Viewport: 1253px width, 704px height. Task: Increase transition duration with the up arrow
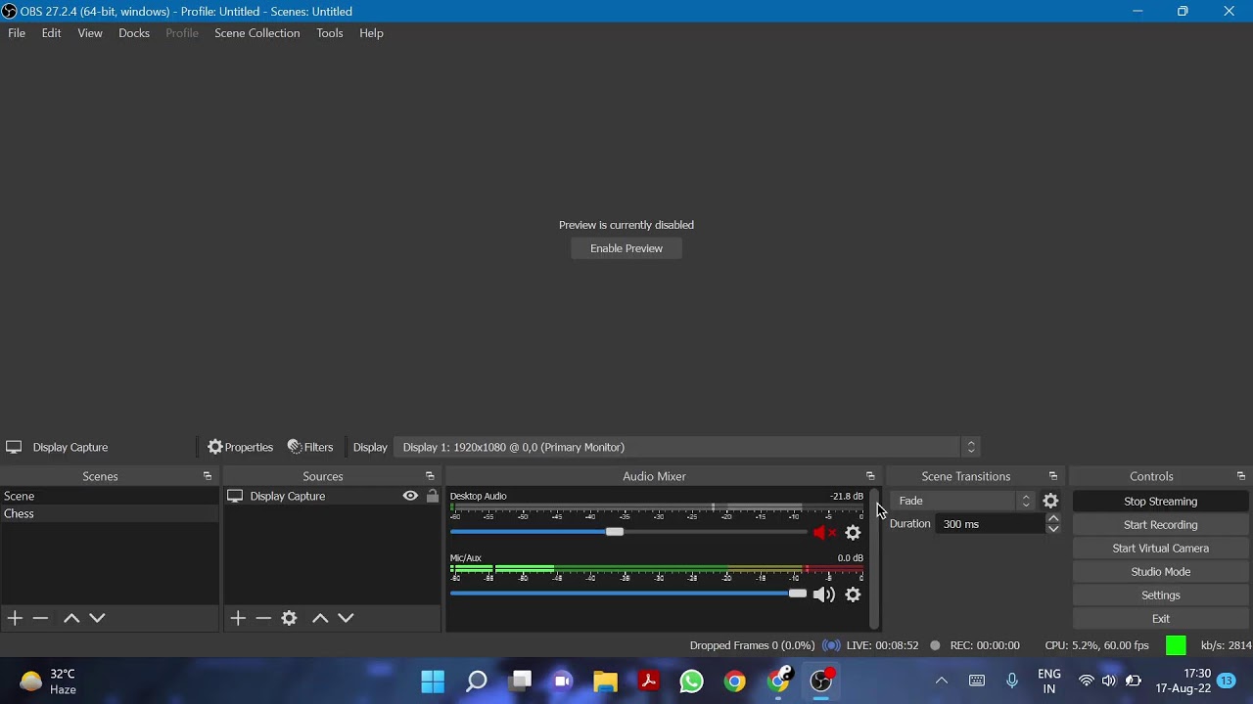[x=1053, y=518]
